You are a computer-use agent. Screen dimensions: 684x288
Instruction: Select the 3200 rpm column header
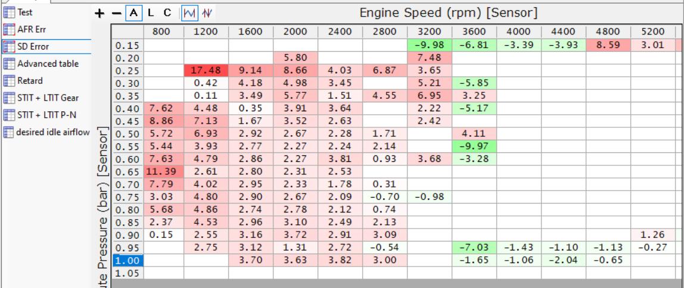click(429, 32)
